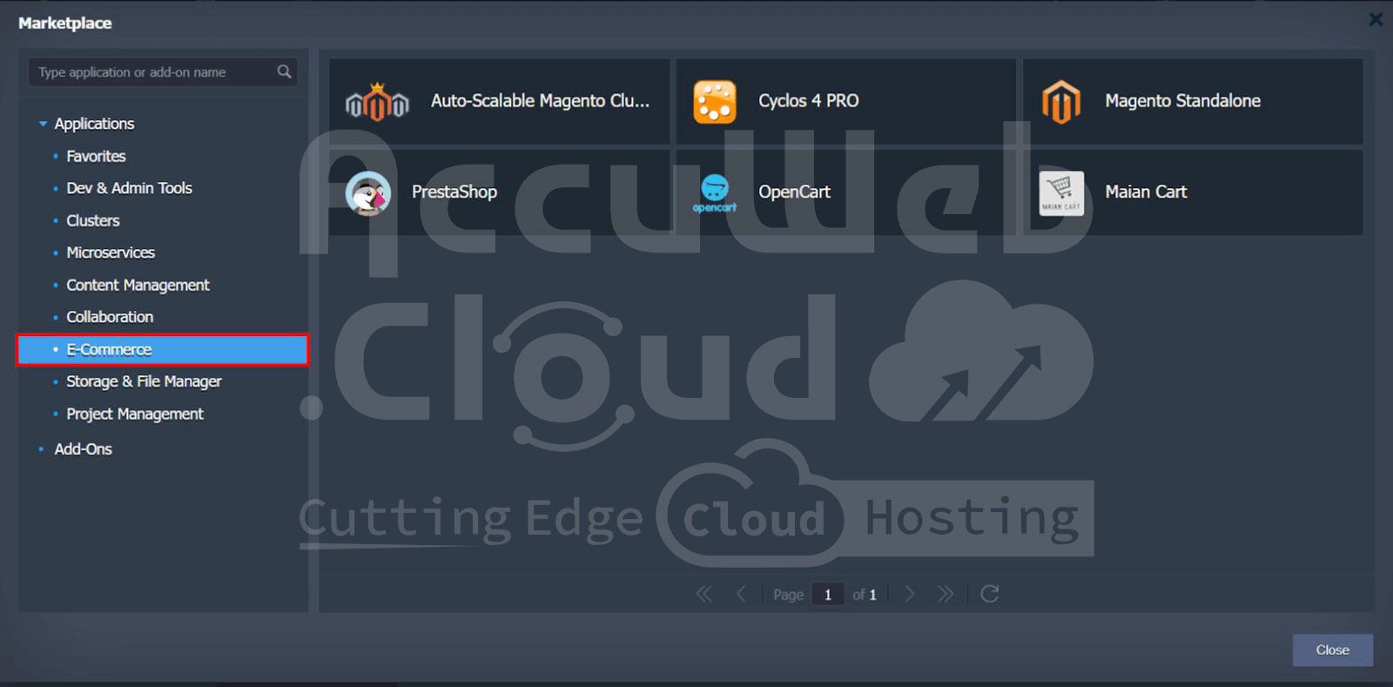This screenshot has width=1393, height=687.
Task: Choose the OpenCart cart icon
Action: click(x=714, y=192)
